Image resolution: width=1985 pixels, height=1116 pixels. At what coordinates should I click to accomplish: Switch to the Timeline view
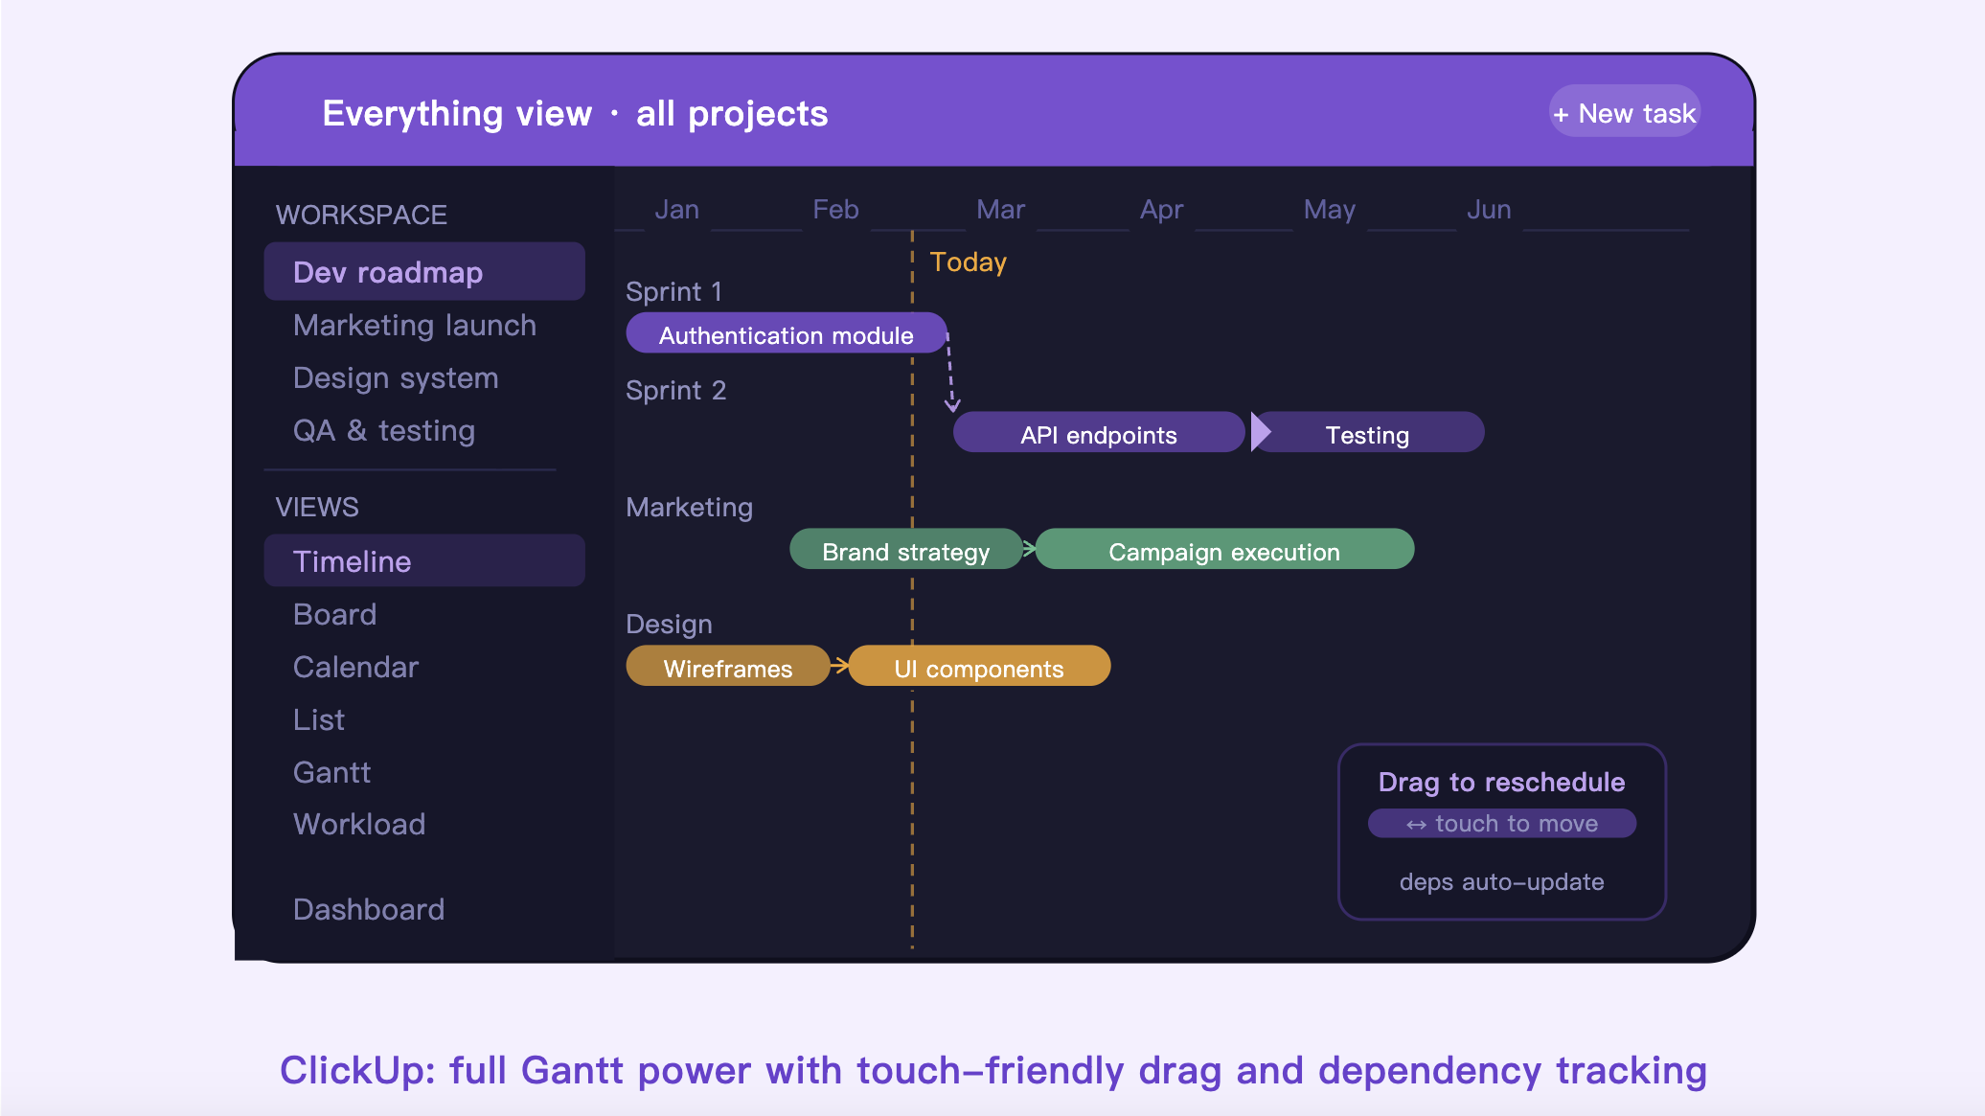(x=424, y=561)
